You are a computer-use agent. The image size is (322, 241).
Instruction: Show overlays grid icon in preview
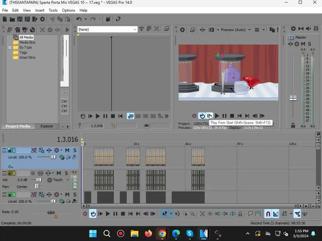pos(257,30)
